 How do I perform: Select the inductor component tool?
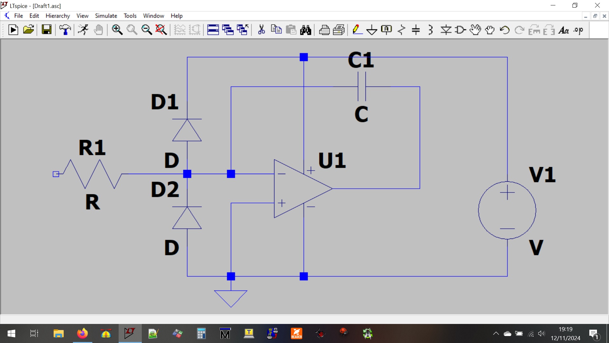(430, 30)
